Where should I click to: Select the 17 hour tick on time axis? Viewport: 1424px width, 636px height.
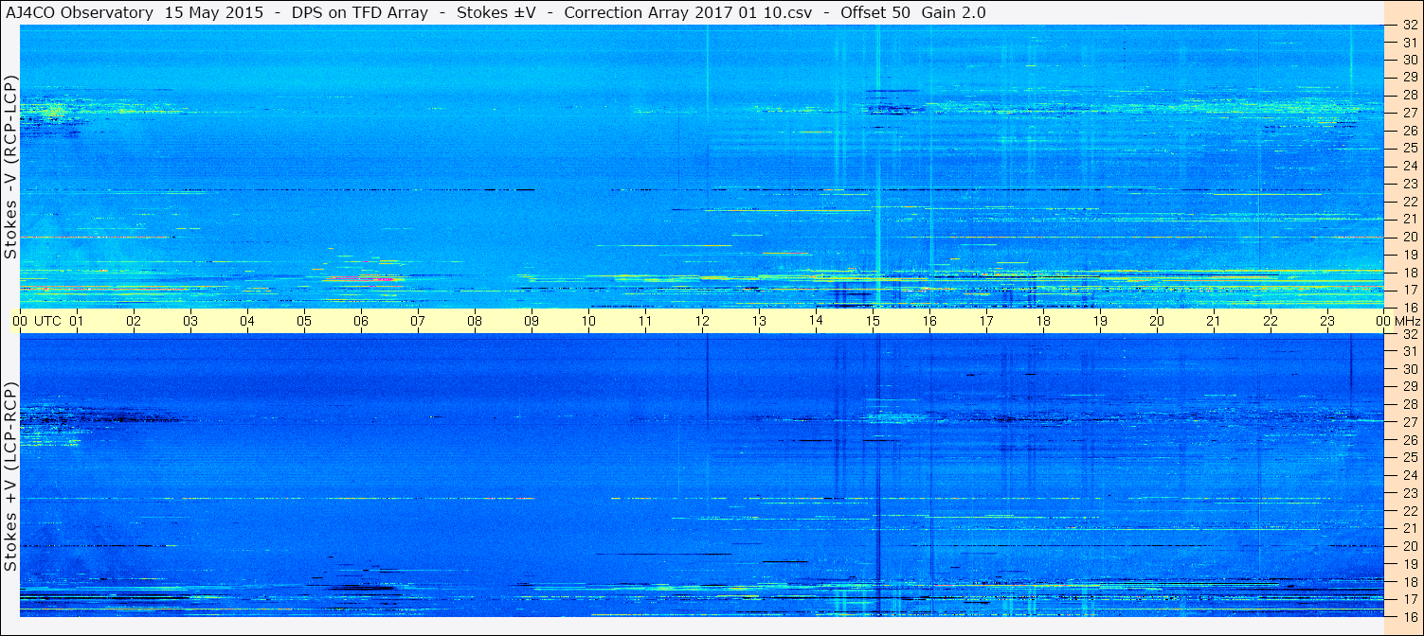coord(986,322)
